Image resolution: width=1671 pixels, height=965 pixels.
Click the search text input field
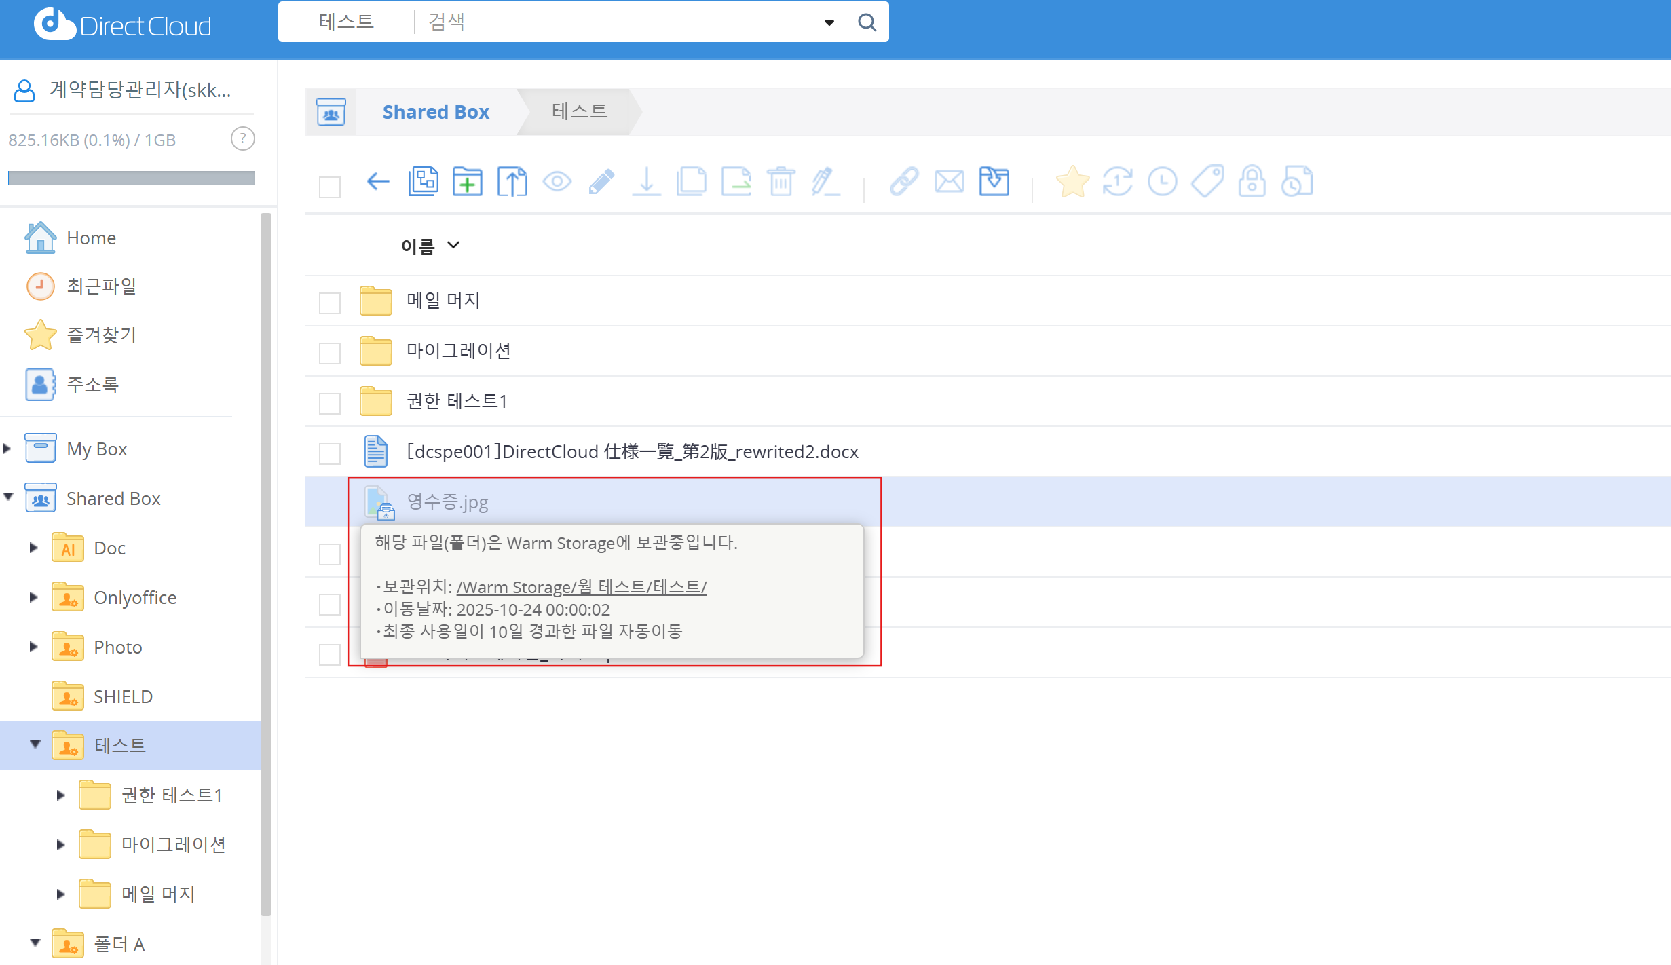(611, 22)
